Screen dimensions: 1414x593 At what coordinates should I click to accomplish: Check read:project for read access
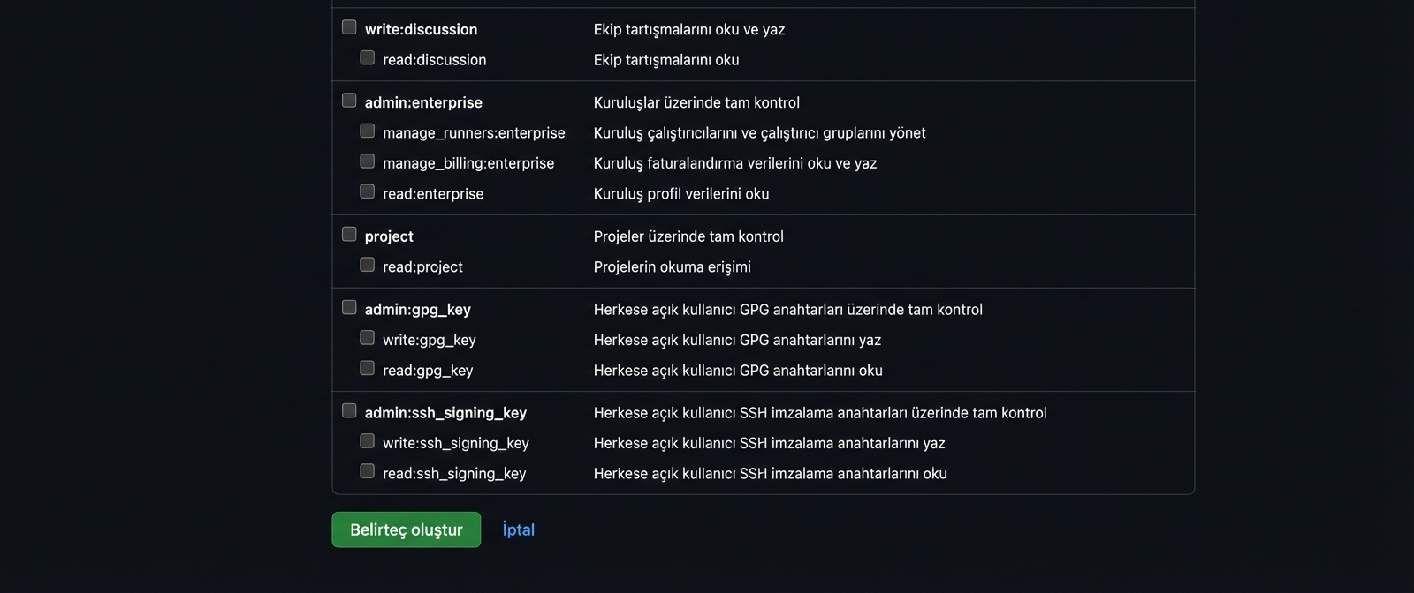(x=367, y=264)
